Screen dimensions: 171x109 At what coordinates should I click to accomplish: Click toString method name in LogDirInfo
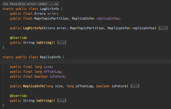(x=44, y=42)
